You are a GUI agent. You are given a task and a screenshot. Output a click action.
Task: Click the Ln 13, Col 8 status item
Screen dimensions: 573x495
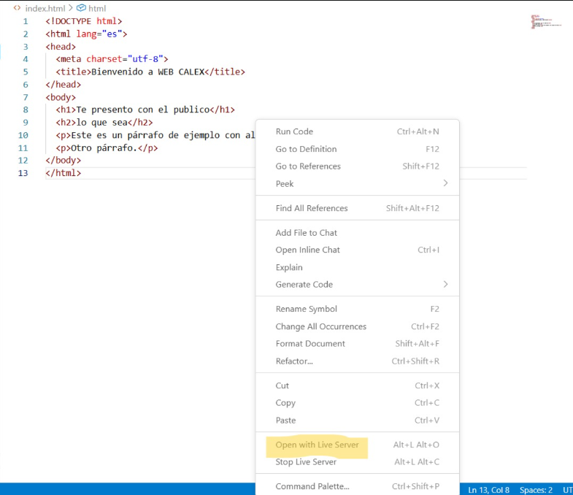[488, 490]
